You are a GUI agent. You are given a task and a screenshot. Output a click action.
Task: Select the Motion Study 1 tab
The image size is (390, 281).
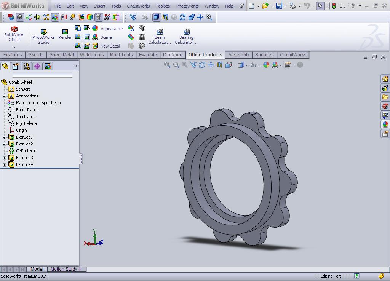click(x=66, y=269)
